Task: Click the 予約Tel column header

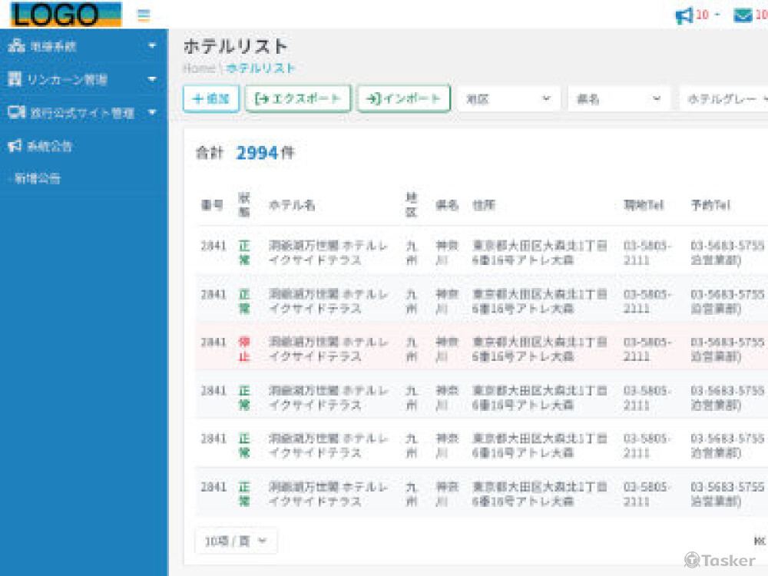Action: [x=710, y=205]
